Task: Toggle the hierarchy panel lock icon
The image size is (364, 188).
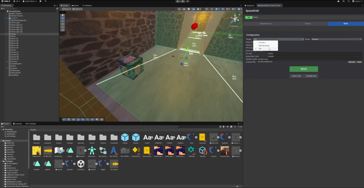Action: pyautogui.click(x=55, y=5)
